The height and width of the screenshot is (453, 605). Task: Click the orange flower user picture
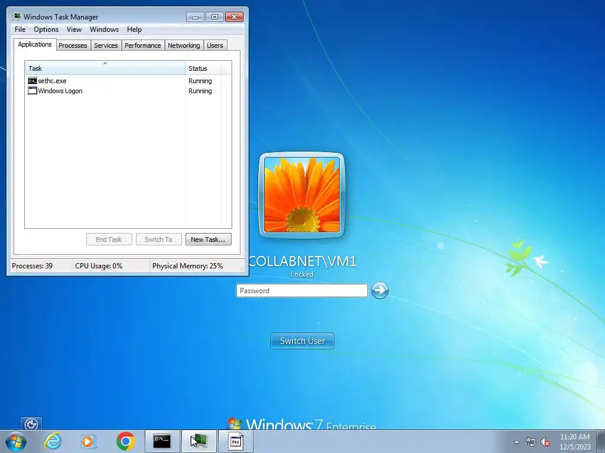[x=302, y=195]
